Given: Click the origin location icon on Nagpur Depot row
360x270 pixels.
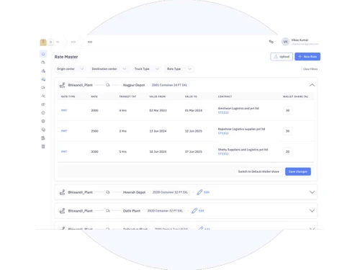Looking at the screenshot, I should coord(62,85).
